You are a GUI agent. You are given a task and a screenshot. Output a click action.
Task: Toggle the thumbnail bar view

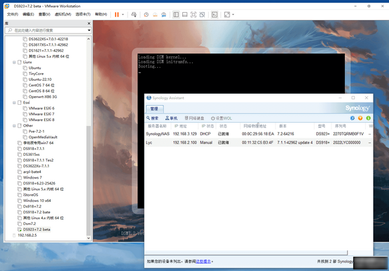(x=185, y=15)
